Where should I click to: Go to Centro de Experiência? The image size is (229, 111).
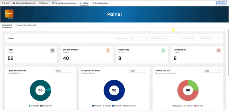(x=24, y=3)
